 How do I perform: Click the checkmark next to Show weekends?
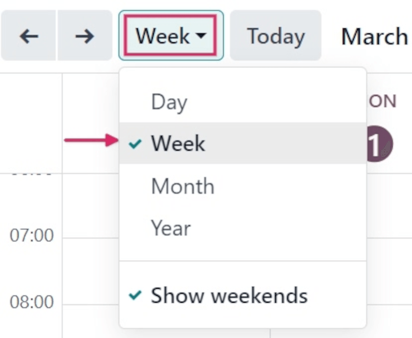(x=136, y=295)
